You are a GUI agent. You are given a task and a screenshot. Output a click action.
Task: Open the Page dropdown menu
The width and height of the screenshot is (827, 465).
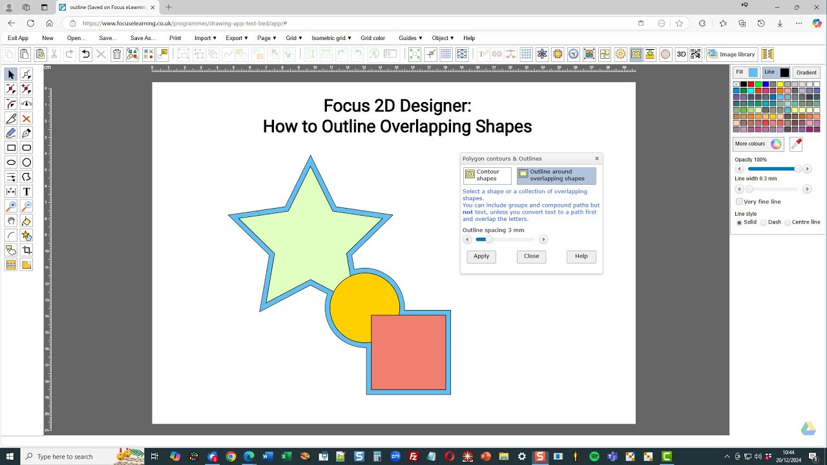pyautogui.click(x=266, y=38)
